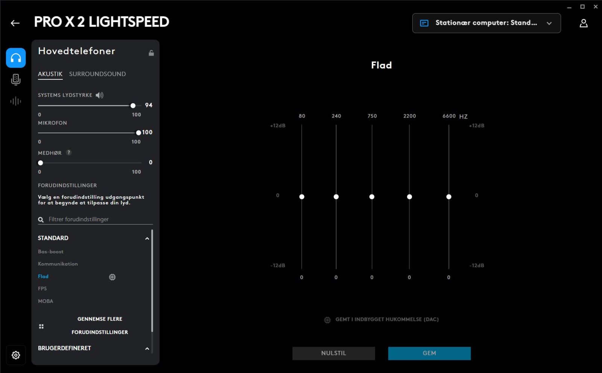Click the grid icon beside Gennemse flere
The height and width of the screenshot is (373, 602).
coord(41,326)
